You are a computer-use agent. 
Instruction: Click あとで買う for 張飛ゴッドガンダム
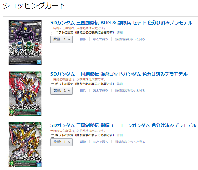[100, 91]
